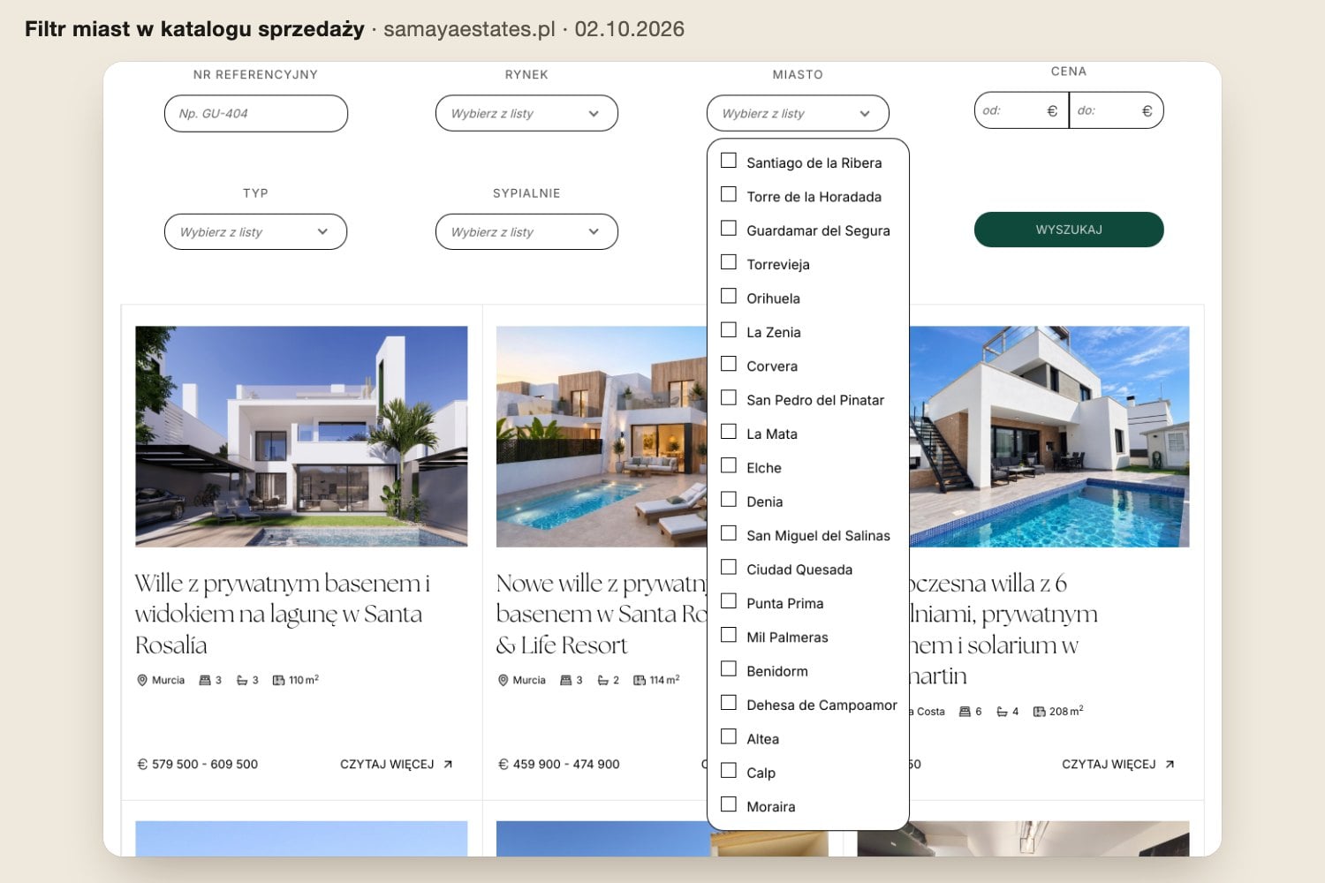Click the price text € 579 500 - 609 500
The height and width of the screenshot is (883, 1325).
198,765
